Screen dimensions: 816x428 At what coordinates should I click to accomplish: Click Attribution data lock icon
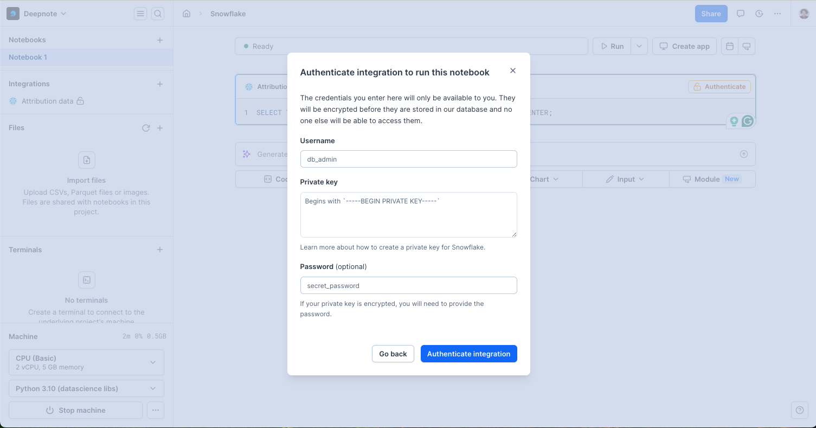click(x=80, y=101)
